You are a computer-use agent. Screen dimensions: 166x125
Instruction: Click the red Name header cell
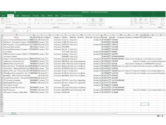[x=17, y=37]
